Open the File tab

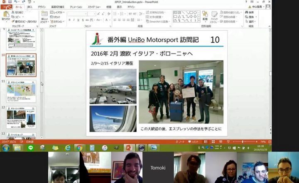[6, 7]
